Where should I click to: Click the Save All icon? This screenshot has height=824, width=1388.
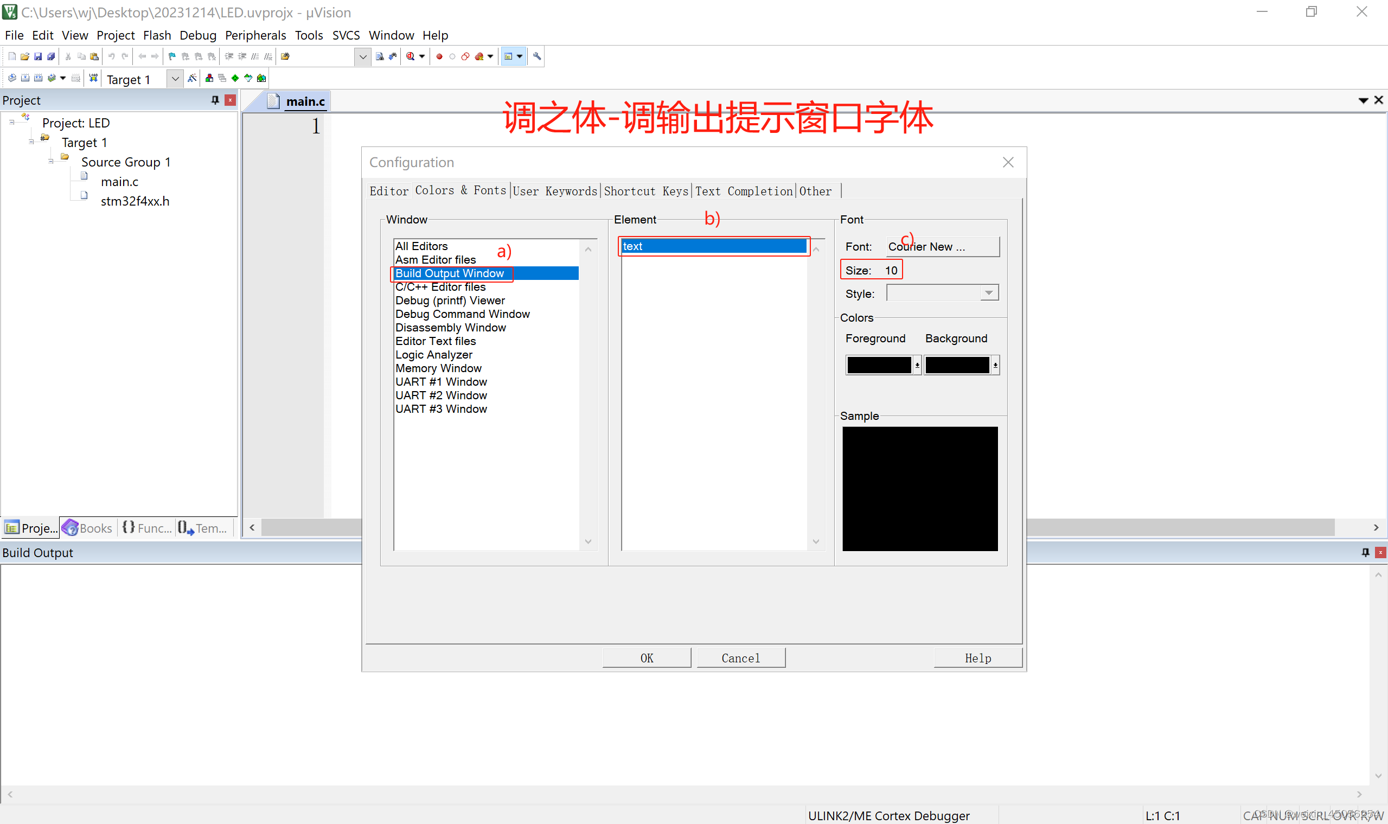[x=51, y=56]
